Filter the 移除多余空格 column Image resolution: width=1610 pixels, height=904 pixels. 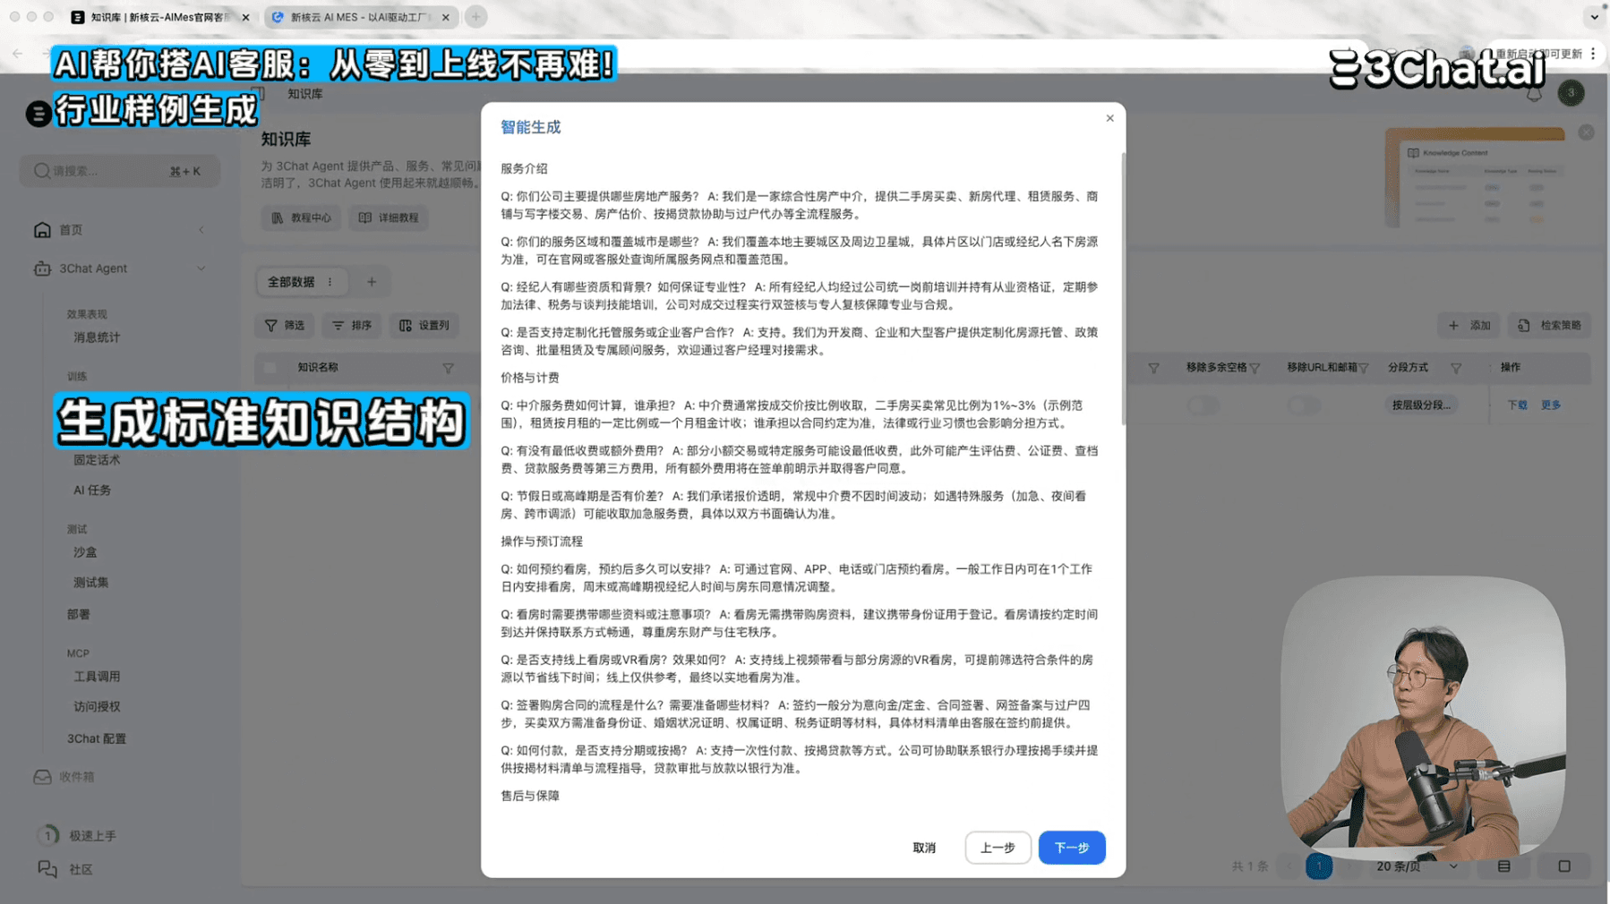[1255, 368]
